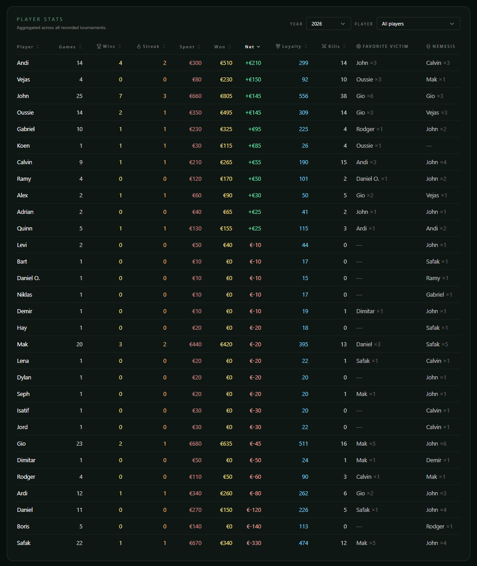This screenshot has width=477, height=566.
Task: Sort by Streak column header
Action: pos(151,47)
